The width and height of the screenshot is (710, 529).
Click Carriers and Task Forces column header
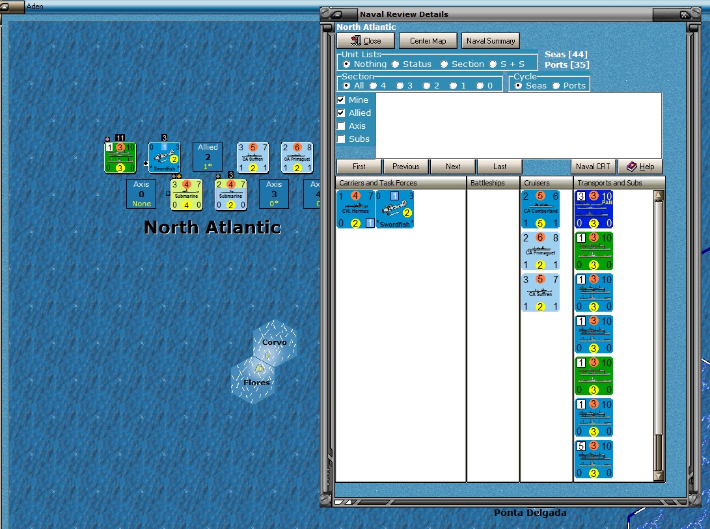[x=401, y=183]
